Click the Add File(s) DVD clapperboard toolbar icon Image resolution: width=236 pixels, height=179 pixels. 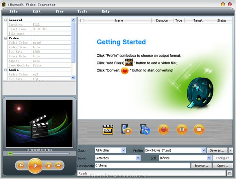tap(108, 130)
